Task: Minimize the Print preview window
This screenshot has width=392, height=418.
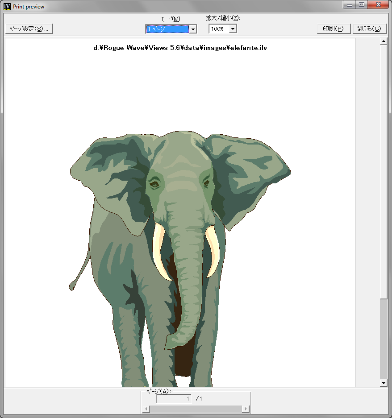Action: point(350,4)
